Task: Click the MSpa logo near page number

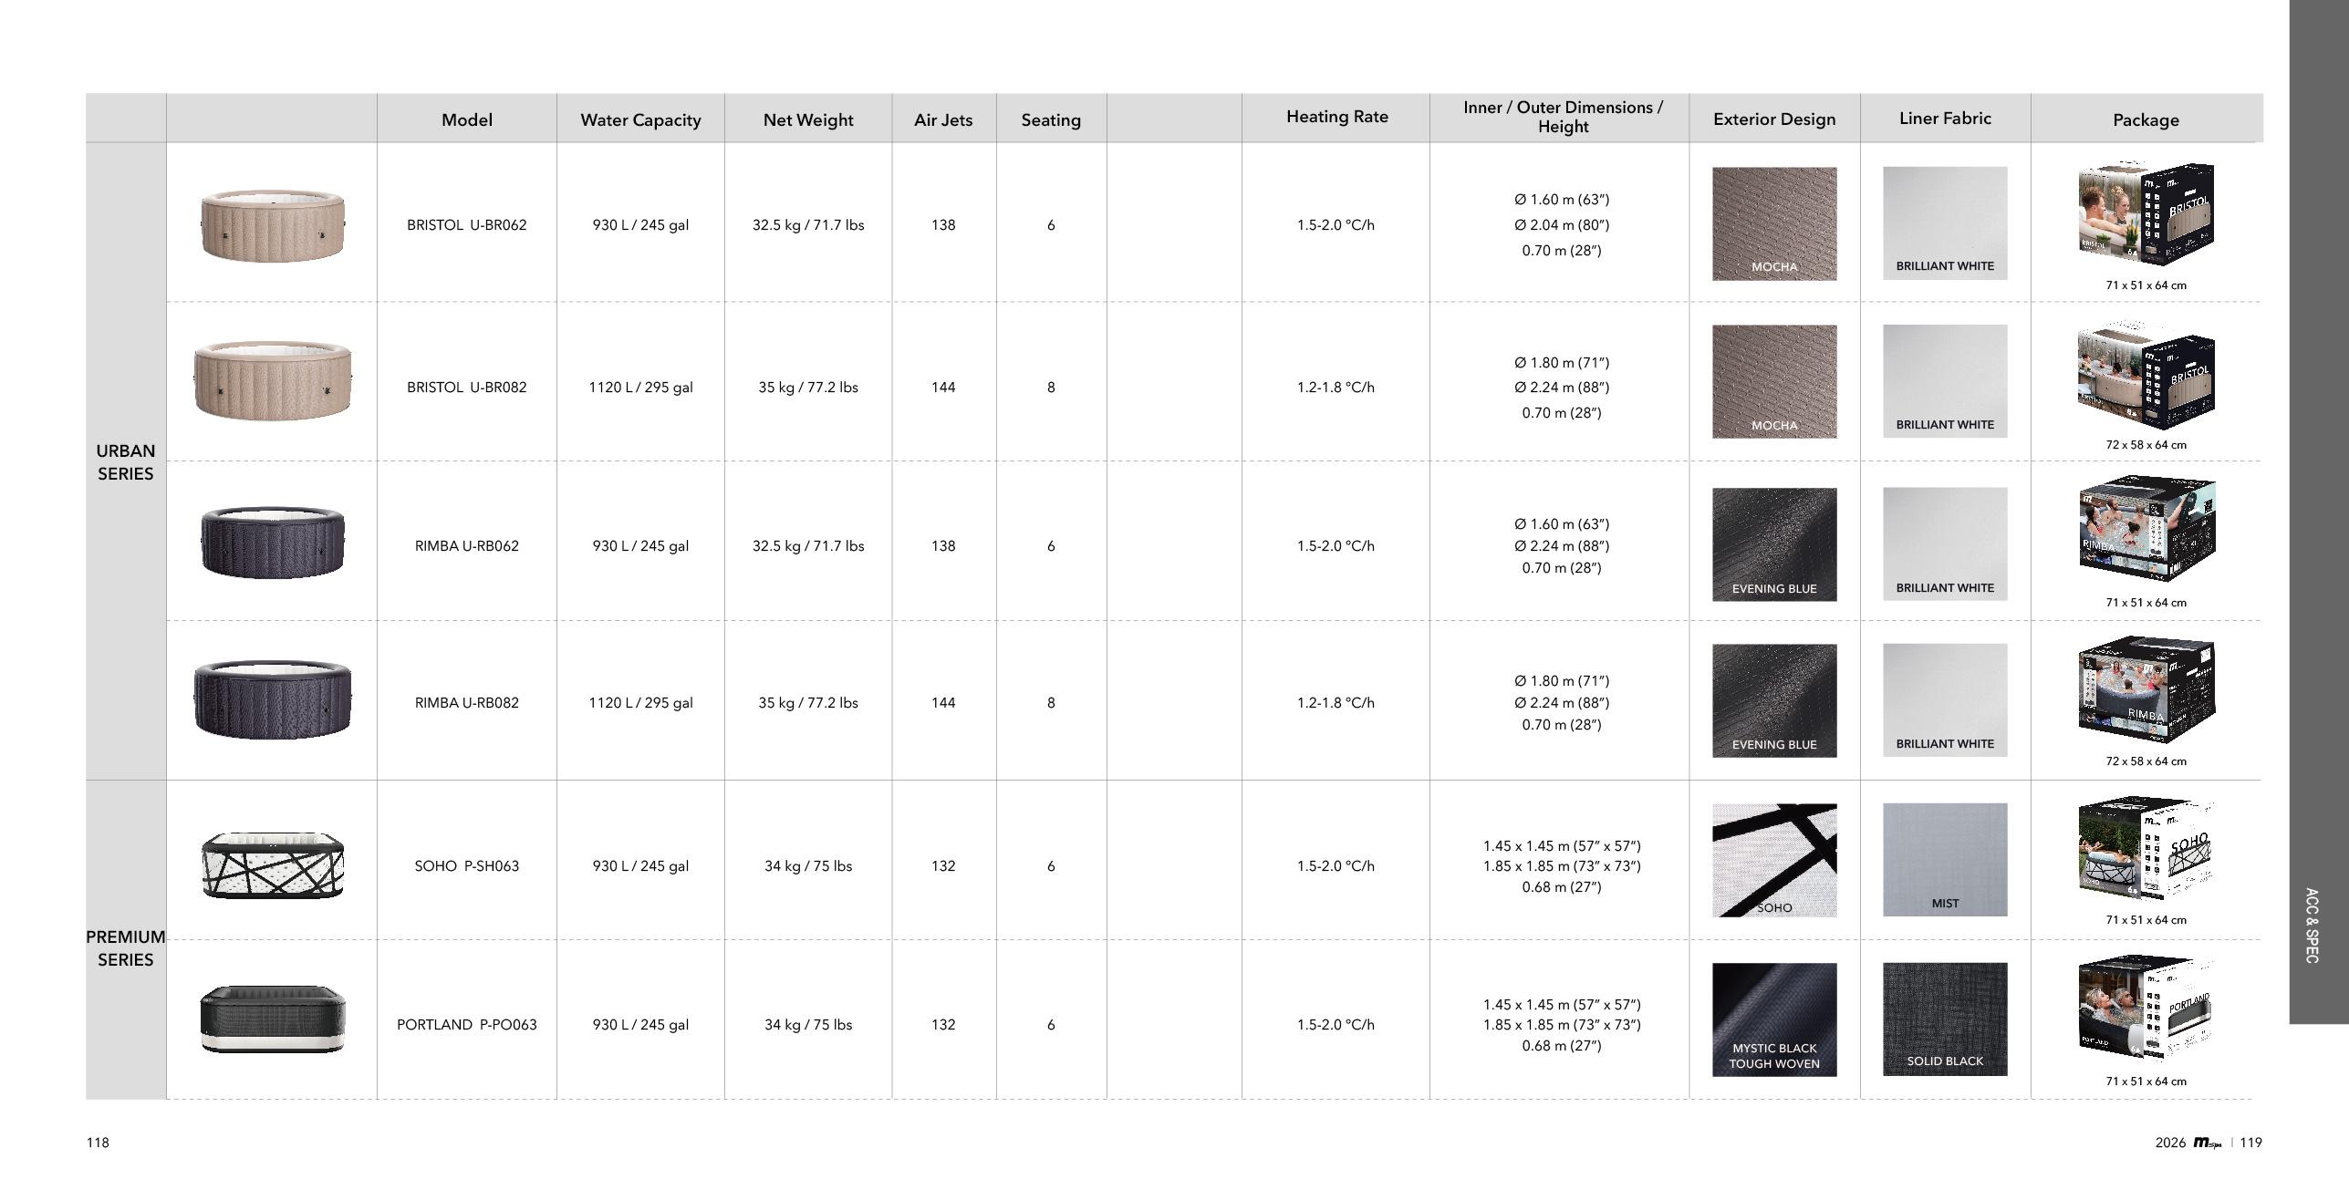Action: pos(2207,1143)
